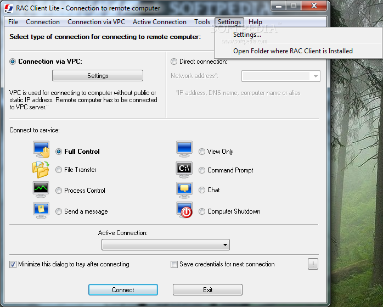Choose the Computer Shutdown service option
The image size is (383, 307).
202,211
